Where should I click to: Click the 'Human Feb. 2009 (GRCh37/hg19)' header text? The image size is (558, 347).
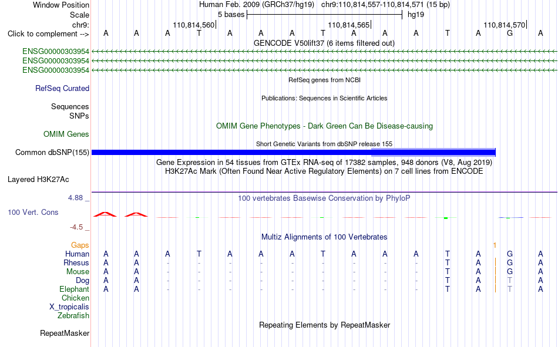257,5
